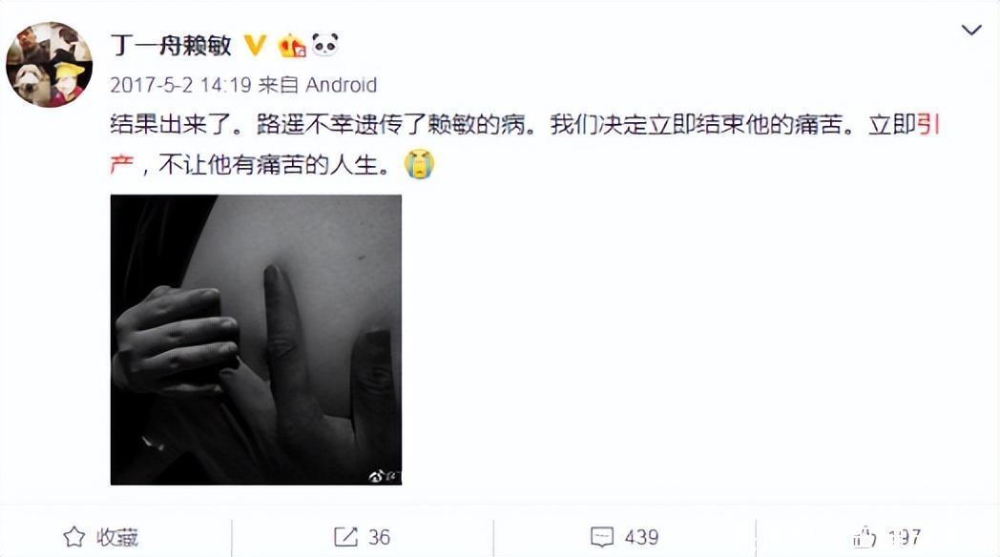Open the poster's profile avatar

coord(49,64)
